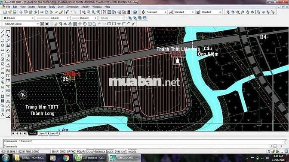The image size is (289, 162).
Task: Open the ByLayer linetype dropdown
Action: coord(52,18)
